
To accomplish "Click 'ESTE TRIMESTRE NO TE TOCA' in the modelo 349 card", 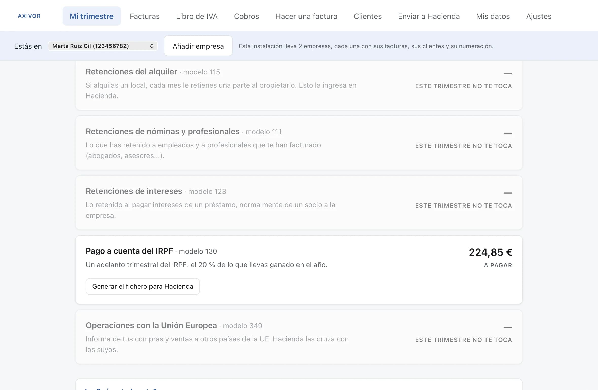I will click(463, 340).
